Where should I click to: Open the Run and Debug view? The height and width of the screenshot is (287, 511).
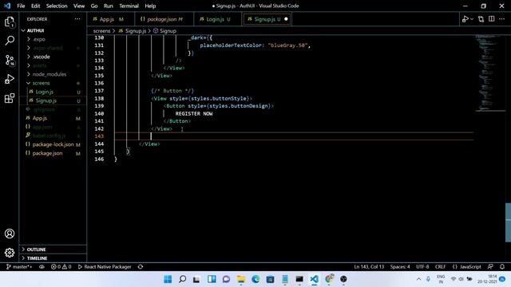pyautogui.click(x=10, y=79)
